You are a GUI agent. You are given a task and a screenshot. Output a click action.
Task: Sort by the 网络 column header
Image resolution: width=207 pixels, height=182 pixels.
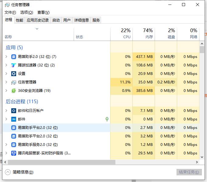click(x=188, y=34)
